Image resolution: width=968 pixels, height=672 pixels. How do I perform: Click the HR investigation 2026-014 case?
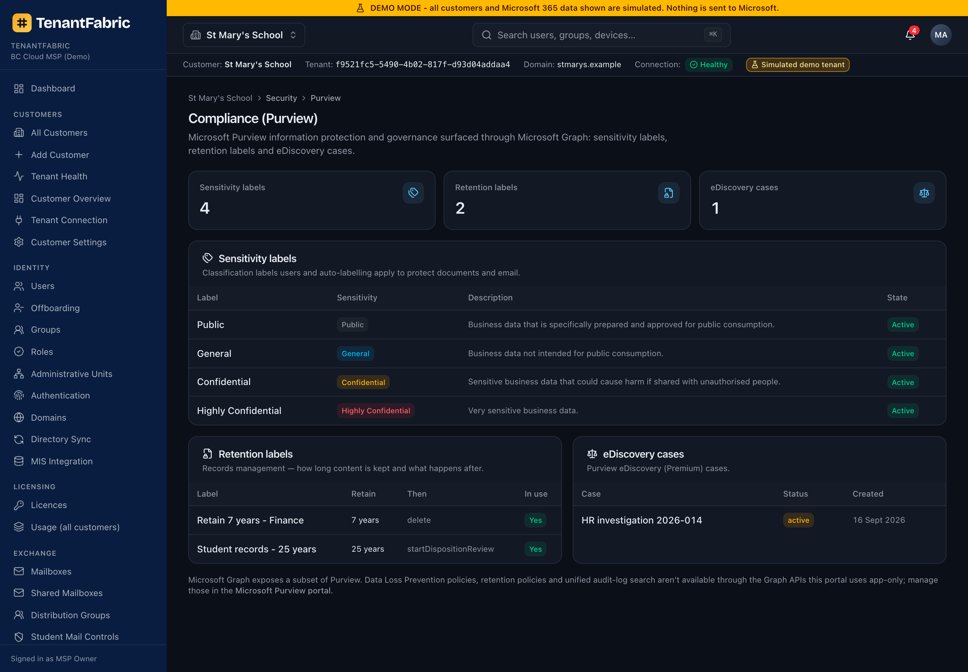[x=642, y=520]
